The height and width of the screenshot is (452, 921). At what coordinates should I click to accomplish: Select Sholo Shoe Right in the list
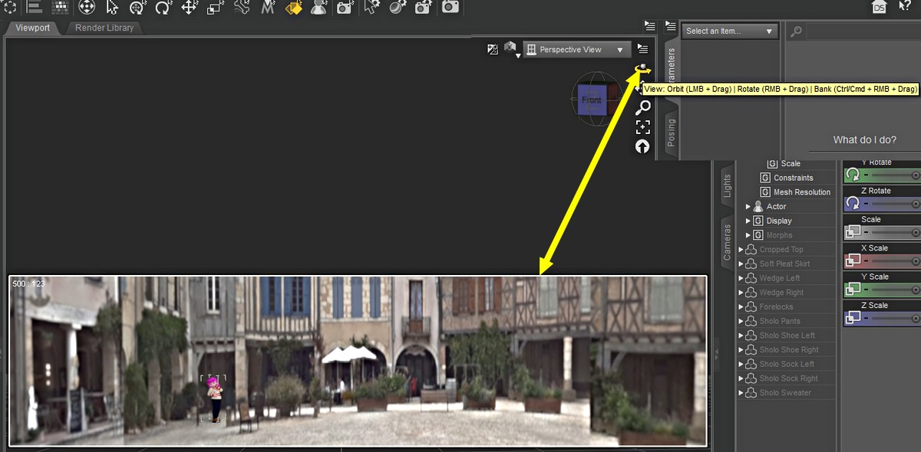(789, 350)
